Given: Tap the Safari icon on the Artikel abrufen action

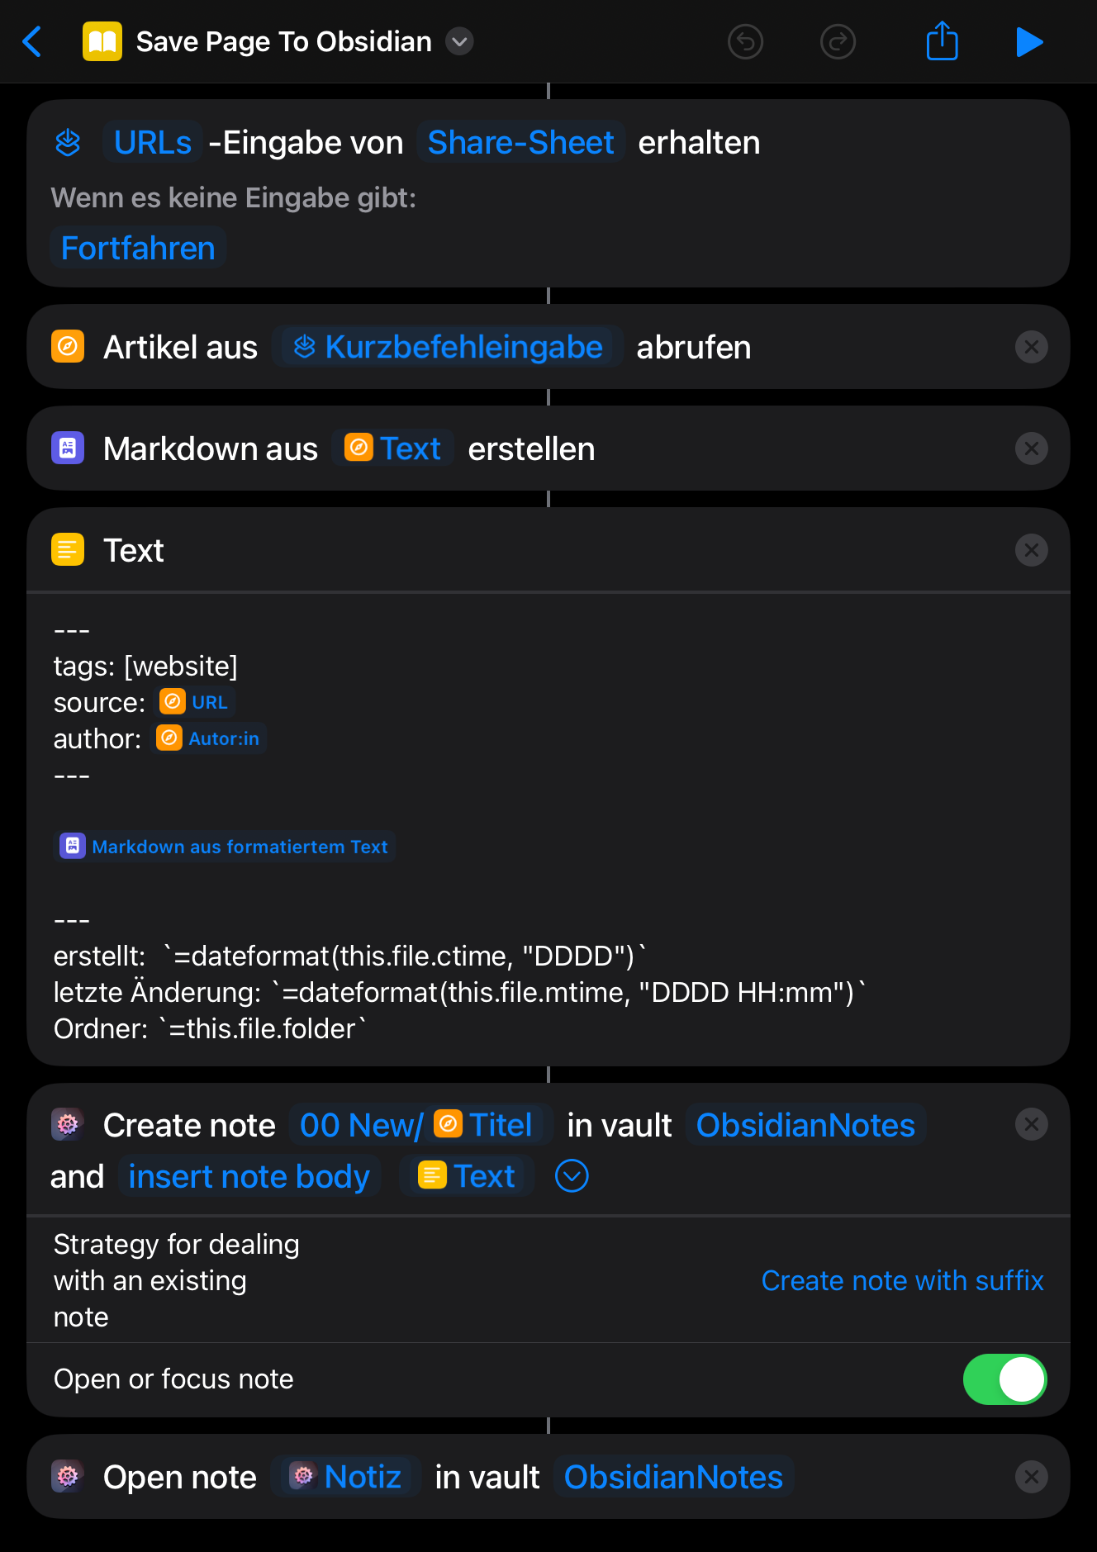Looking at the screenshot, I should tap(68, 346).
